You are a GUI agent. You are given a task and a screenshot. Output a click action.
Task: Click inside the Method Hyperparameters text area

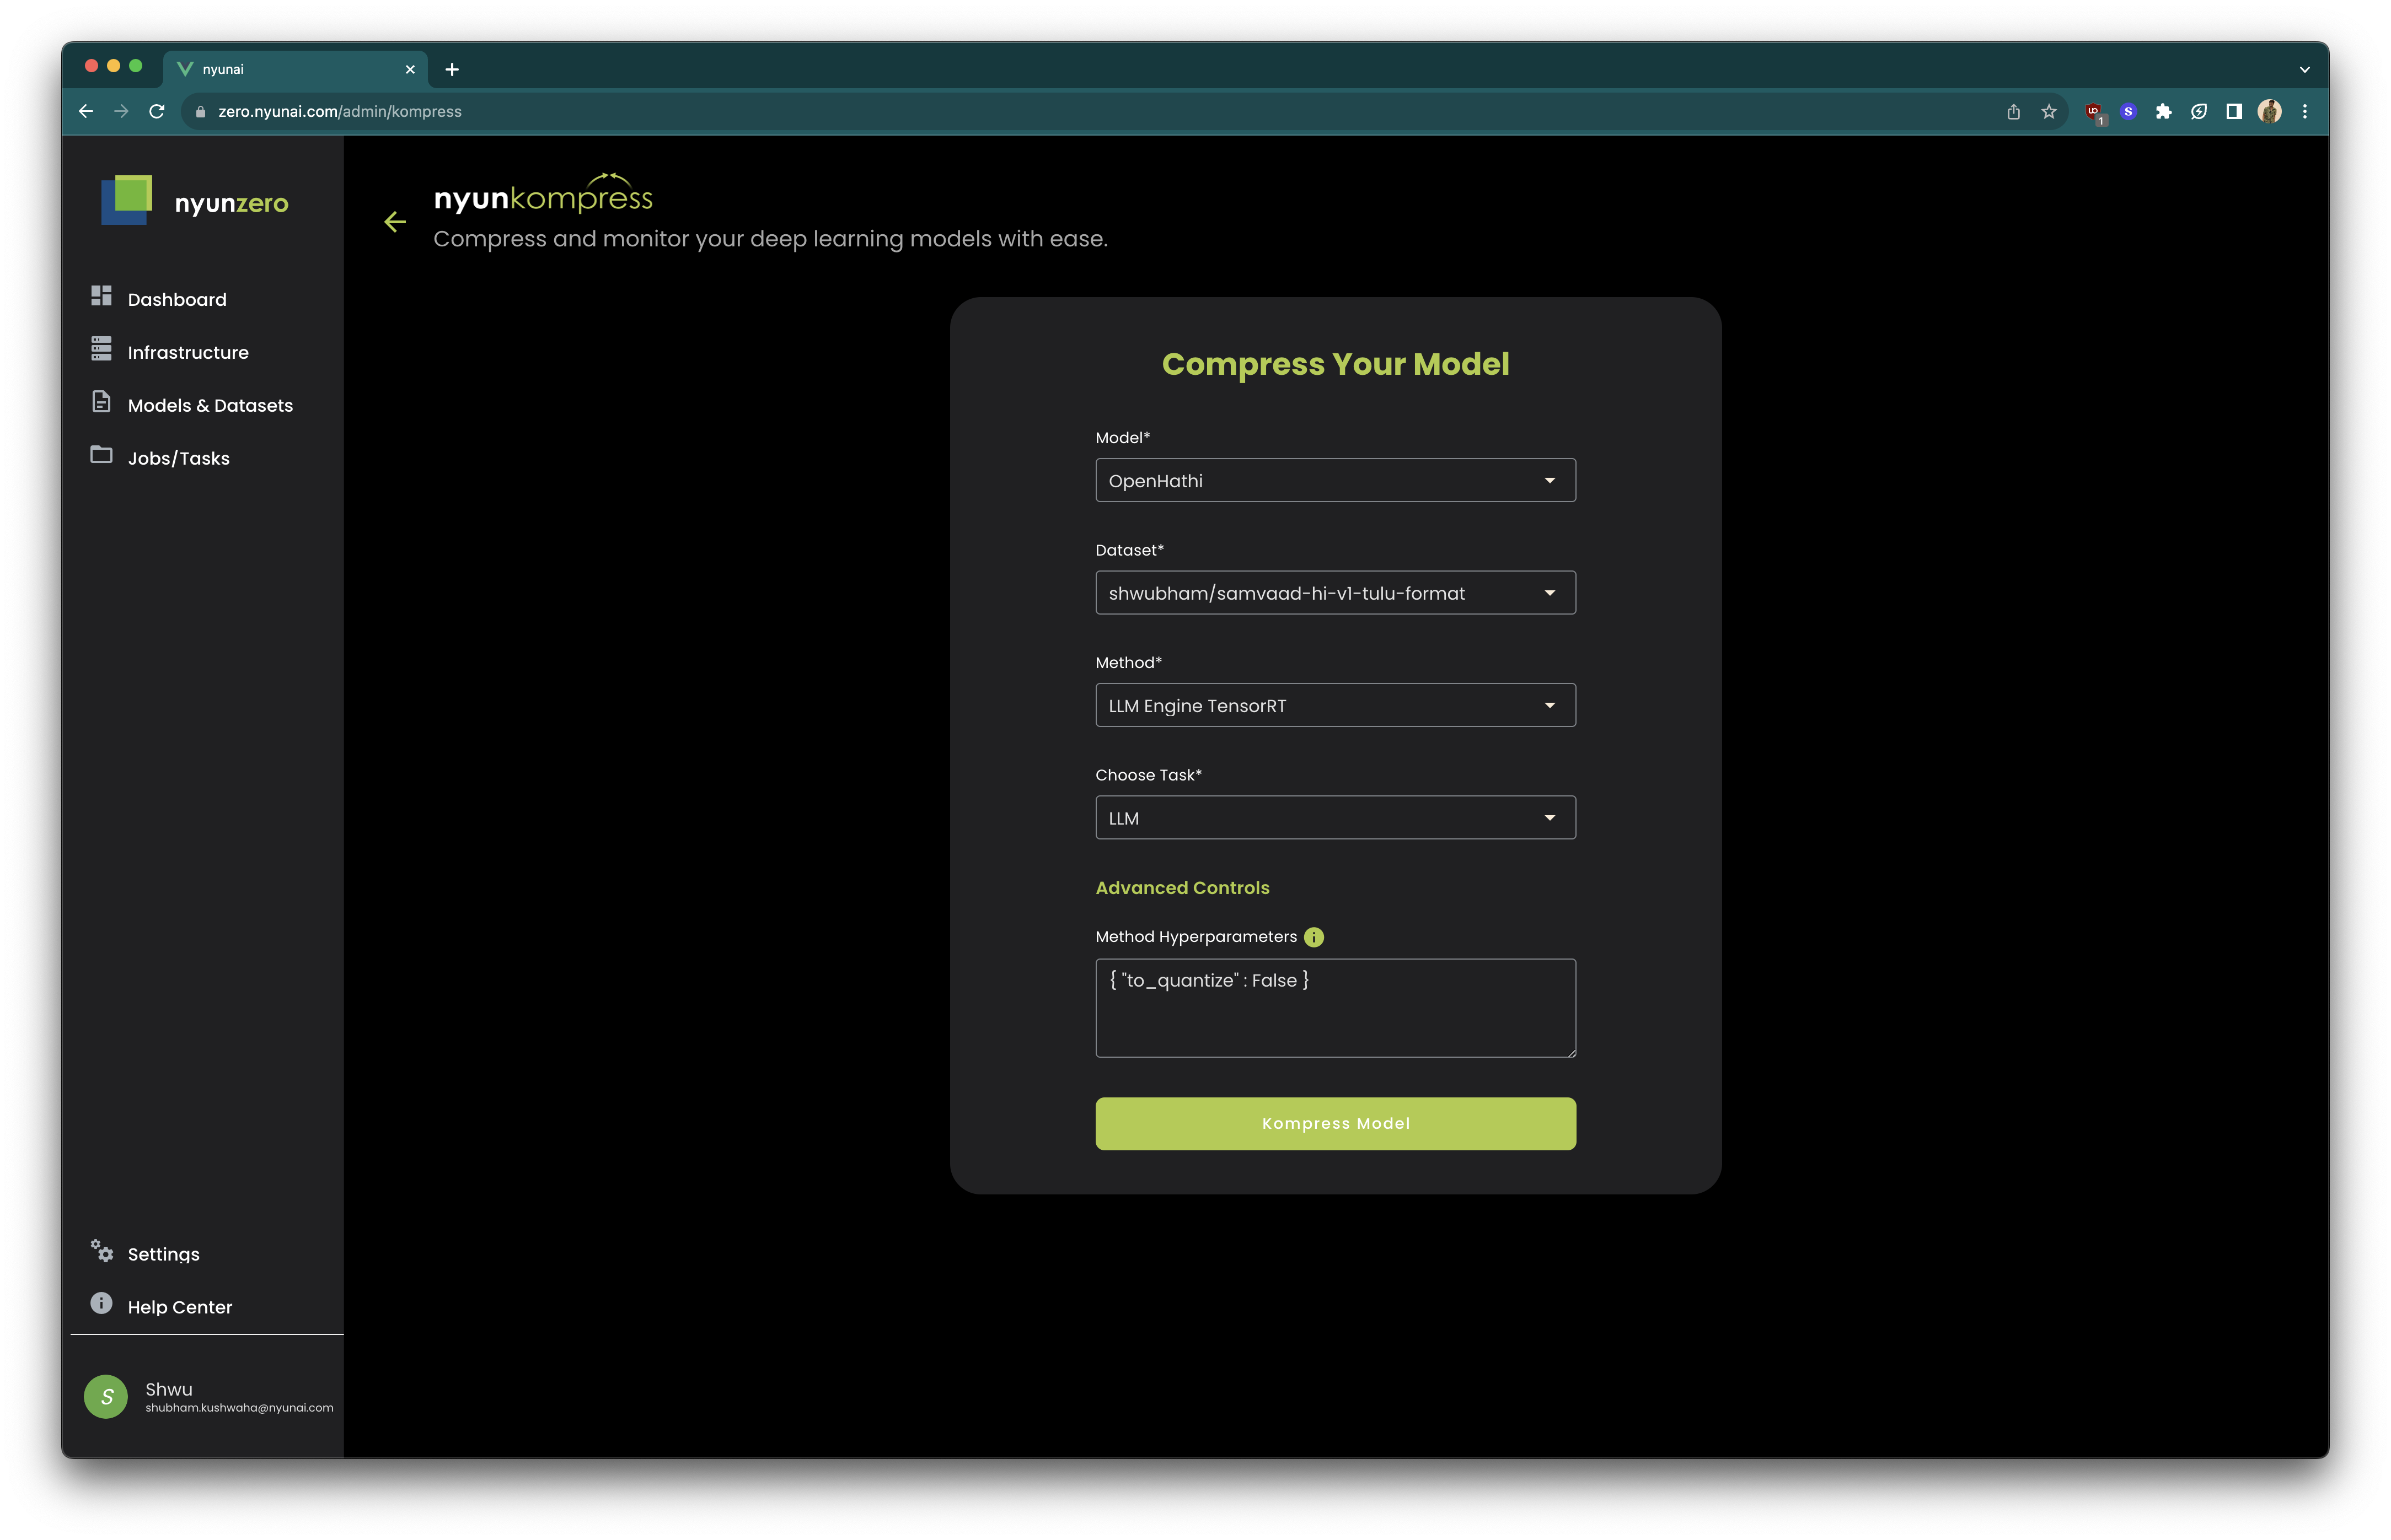(x=1336, y=1008)
